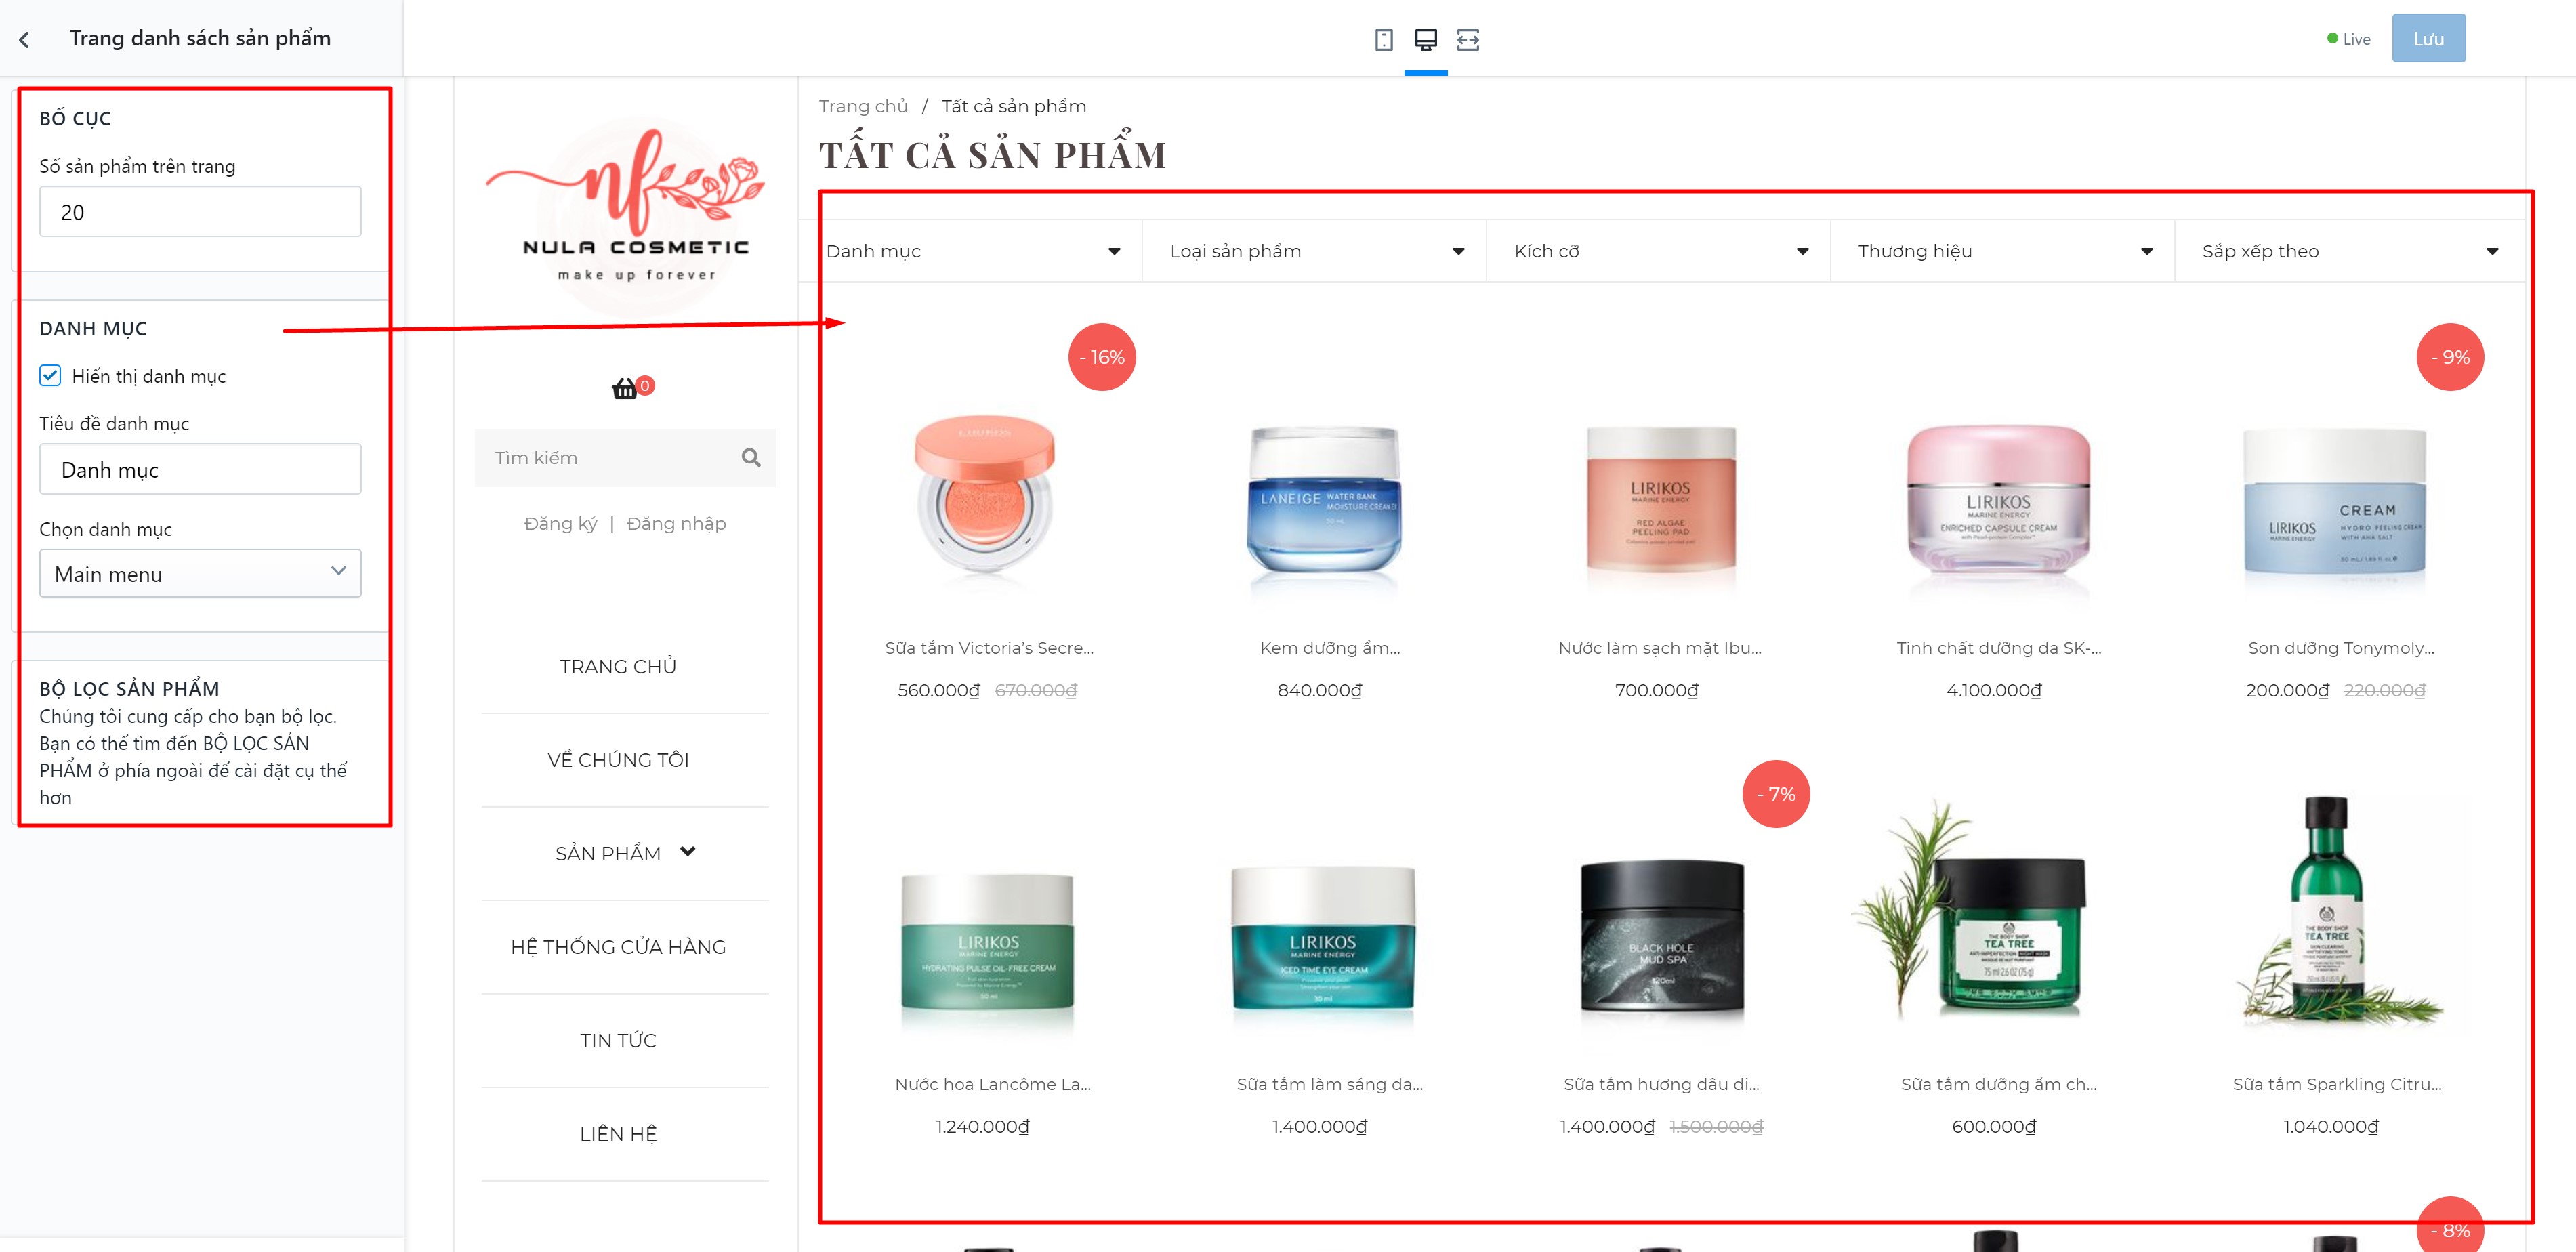Open Tinh chất dưỡng da SK-... title
The height and width of the screenshot is (1252, 2576).
(x=1998, y=648)
